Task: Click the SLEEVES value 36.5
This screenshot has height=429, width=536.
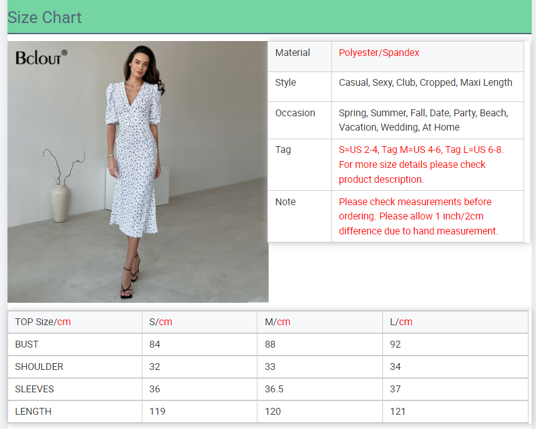Action: coord(274,389)
